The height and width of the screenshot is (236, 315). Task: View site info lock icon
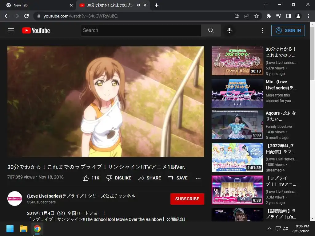point(39,16)
